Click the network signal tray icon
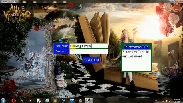Image resolution: width=183 pixels, height=103 pixels. [163, 101]
